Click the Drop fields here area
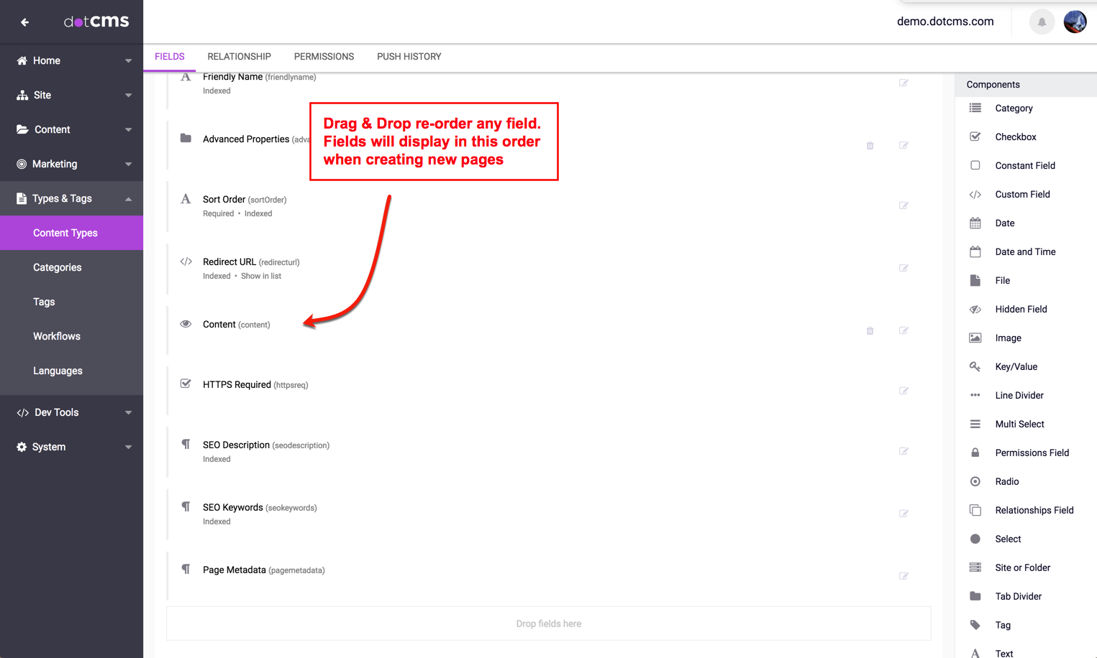This screenshot has height=658, width=1097. [x=548, y=624]
